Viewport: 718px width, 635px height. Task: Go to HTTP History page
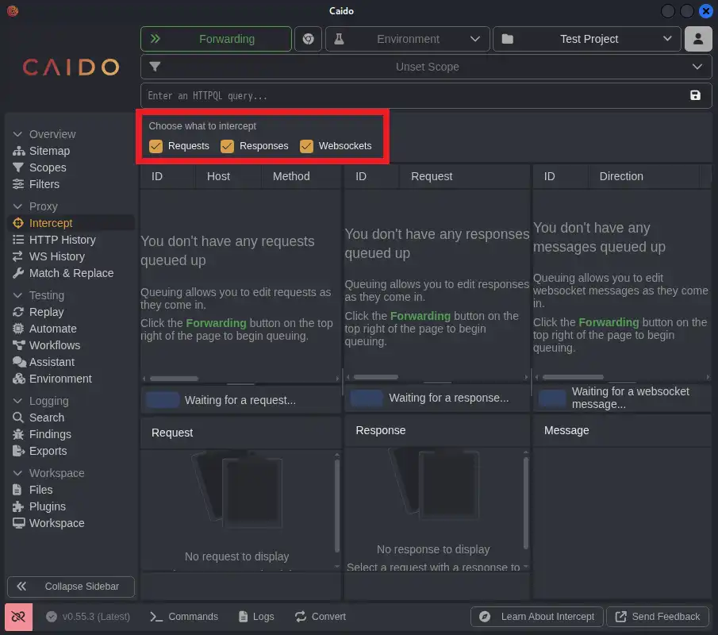(62, 240)
